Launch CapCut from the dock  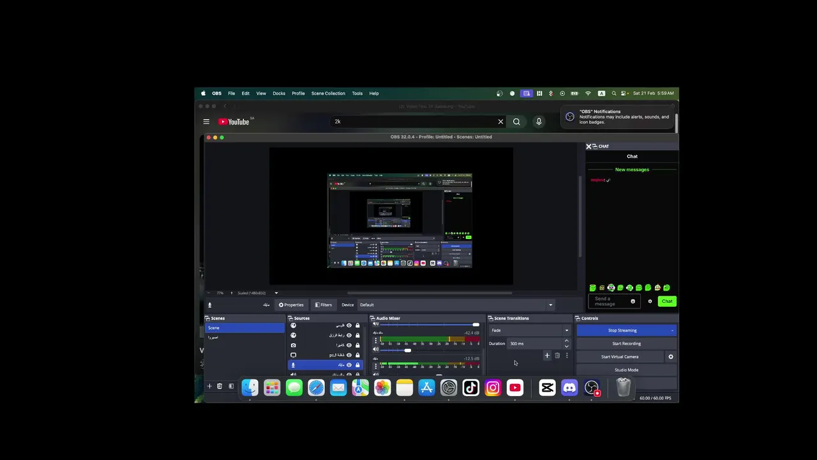click(547, 388)
